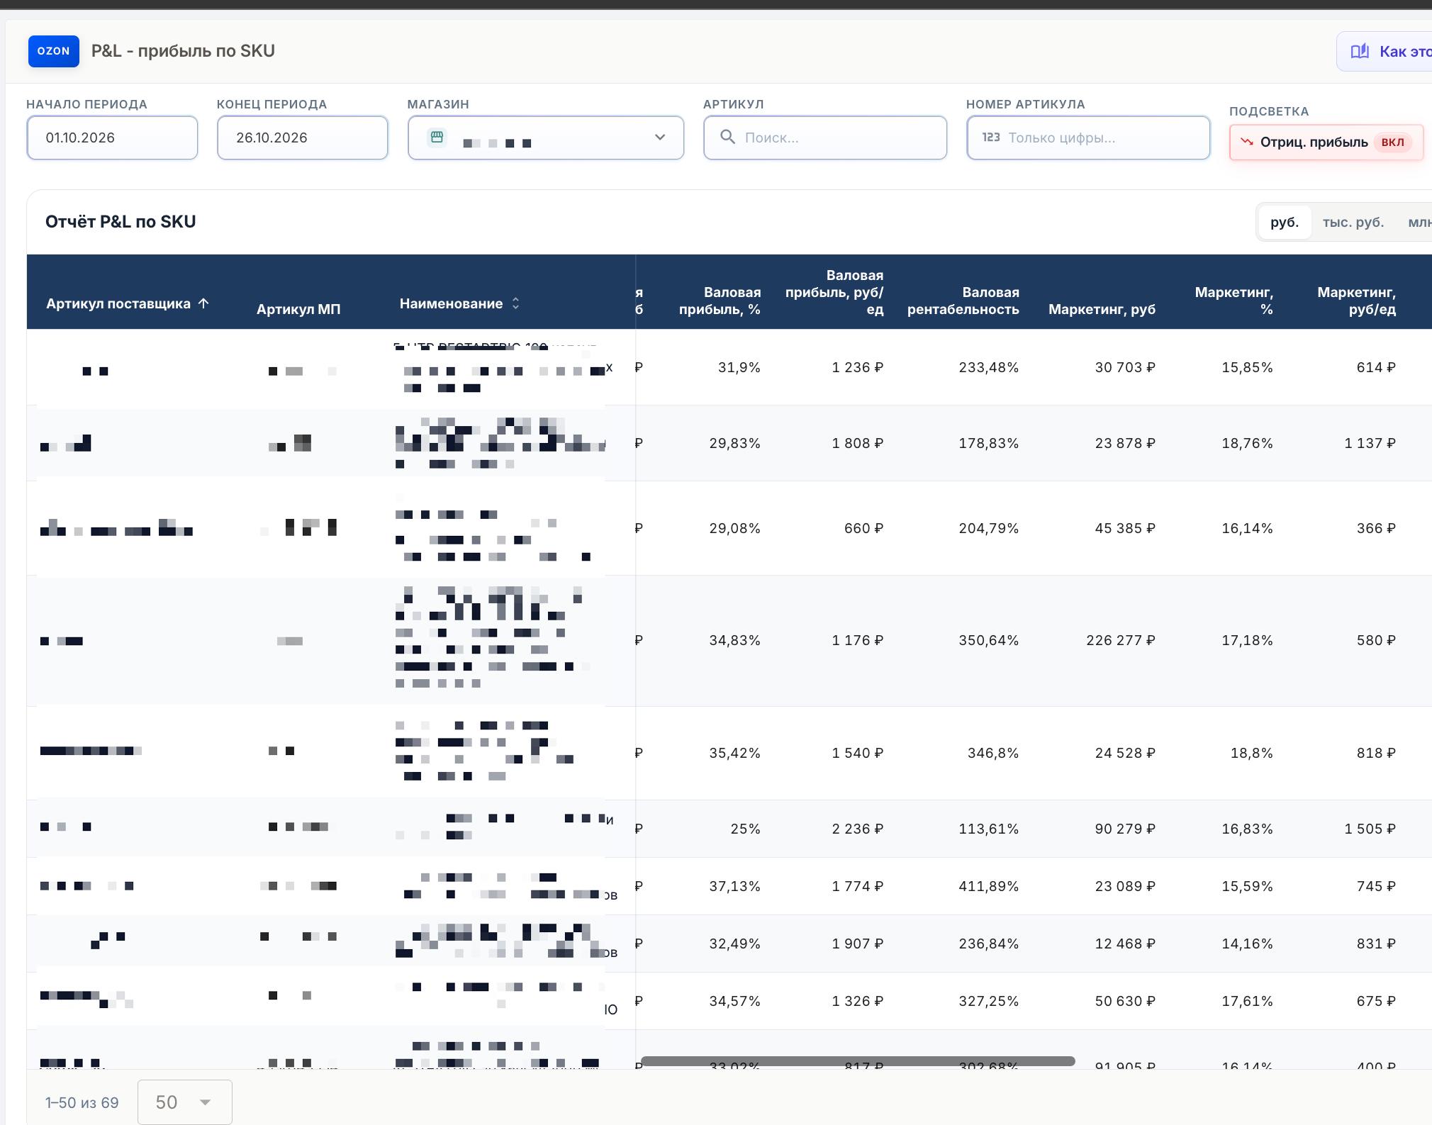This screenshot has width=1432, height=1125.
Task: Click the 226 277 ₽ marketing cell
Action: [1120, 640]
